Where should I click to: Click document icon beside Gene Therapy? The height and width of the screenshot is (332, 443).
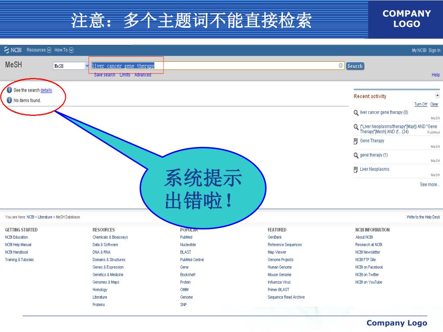pyautogui.click(x=356, y=141)
